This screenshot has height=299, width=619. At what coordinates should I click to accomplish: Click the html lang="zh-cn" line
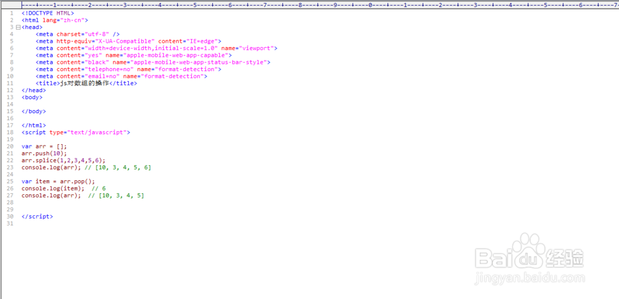[x=55, y=20]
